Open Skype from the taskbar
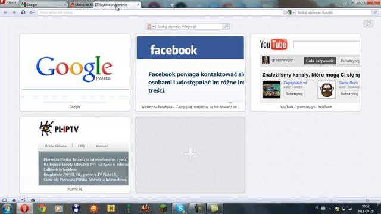Image resolution: width=381 pixels, height=214 pixels. [180, 209]
